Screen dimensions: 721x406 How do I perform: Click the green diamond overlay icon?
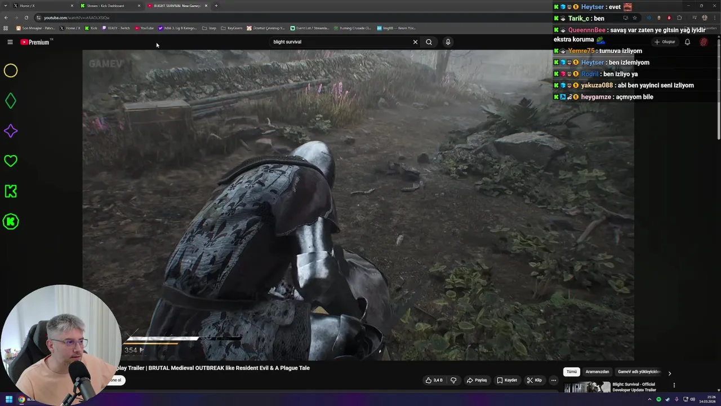pyautogui.click(x=11, y=101)
